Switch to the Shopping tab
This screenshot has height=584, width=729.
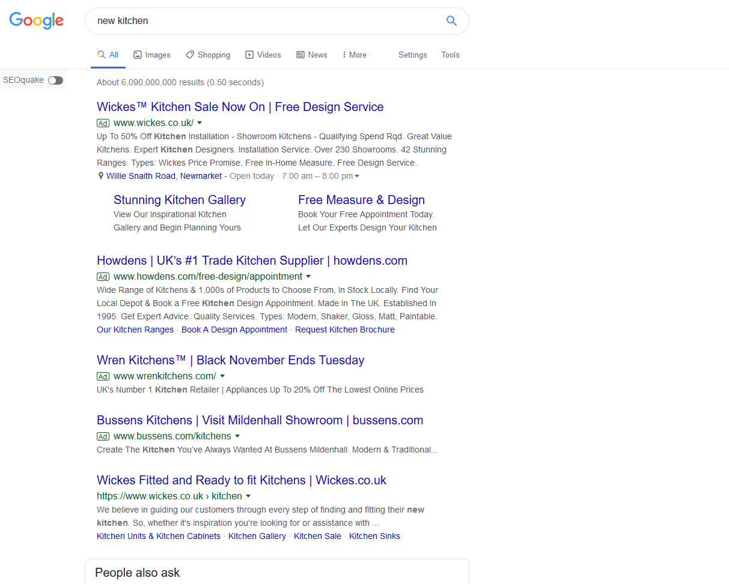[208, 55]
